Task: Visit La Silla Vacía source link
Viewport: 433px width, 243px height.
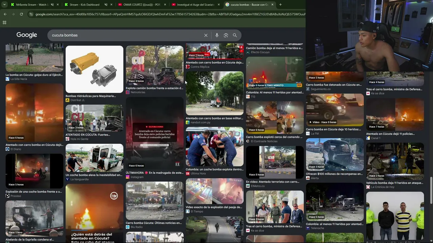Action: click(x=19, y=79)
